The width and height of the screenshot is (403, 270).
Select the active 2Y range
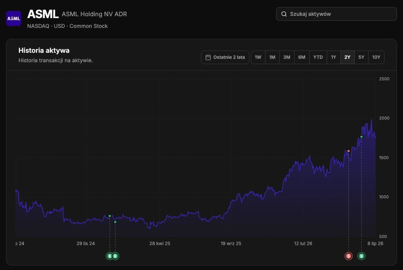point(347,57)
